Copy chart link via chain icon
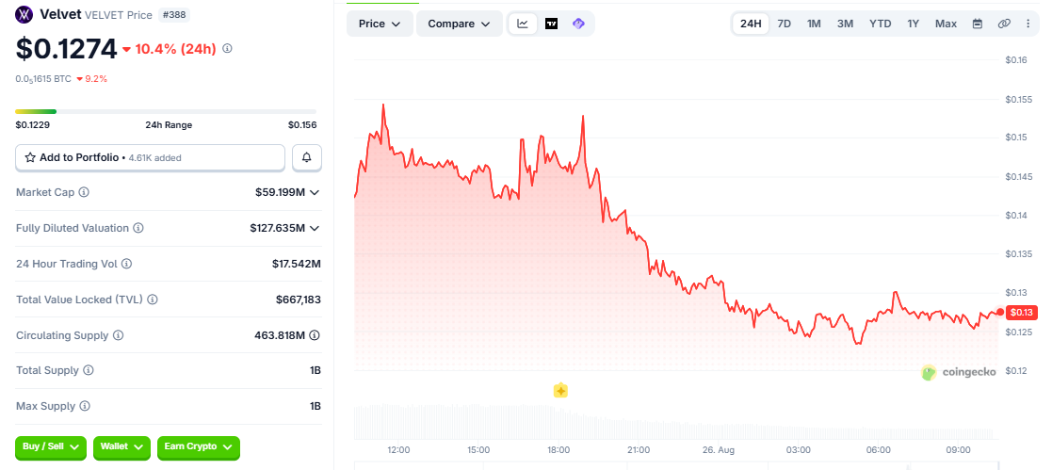 1004,24
